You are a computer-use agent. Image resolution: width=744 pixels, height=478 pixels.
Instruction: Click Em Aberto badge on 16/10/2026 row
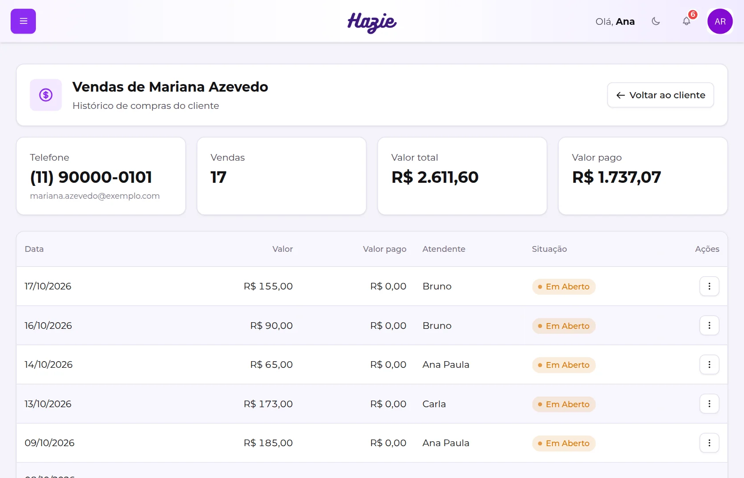point(564,326)
